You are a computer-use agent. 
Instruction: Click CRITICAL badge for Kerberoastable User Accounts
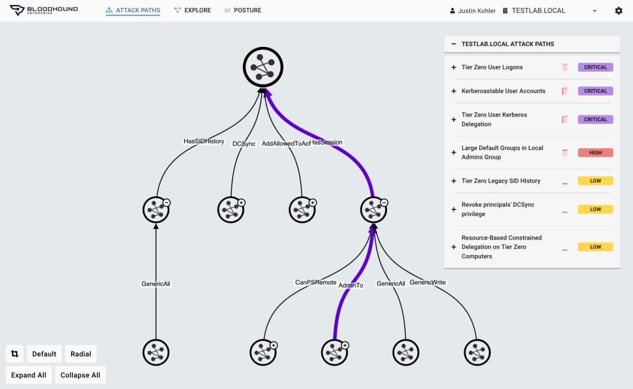(x=595, y=91)
